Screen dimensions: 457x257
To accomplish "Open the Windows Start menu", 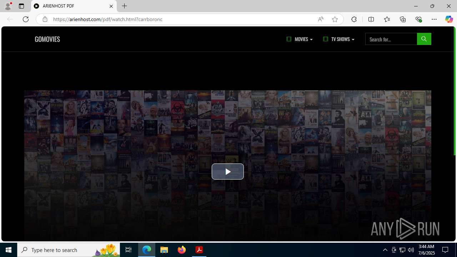I will pyautogui.click(x=9, y=250).
